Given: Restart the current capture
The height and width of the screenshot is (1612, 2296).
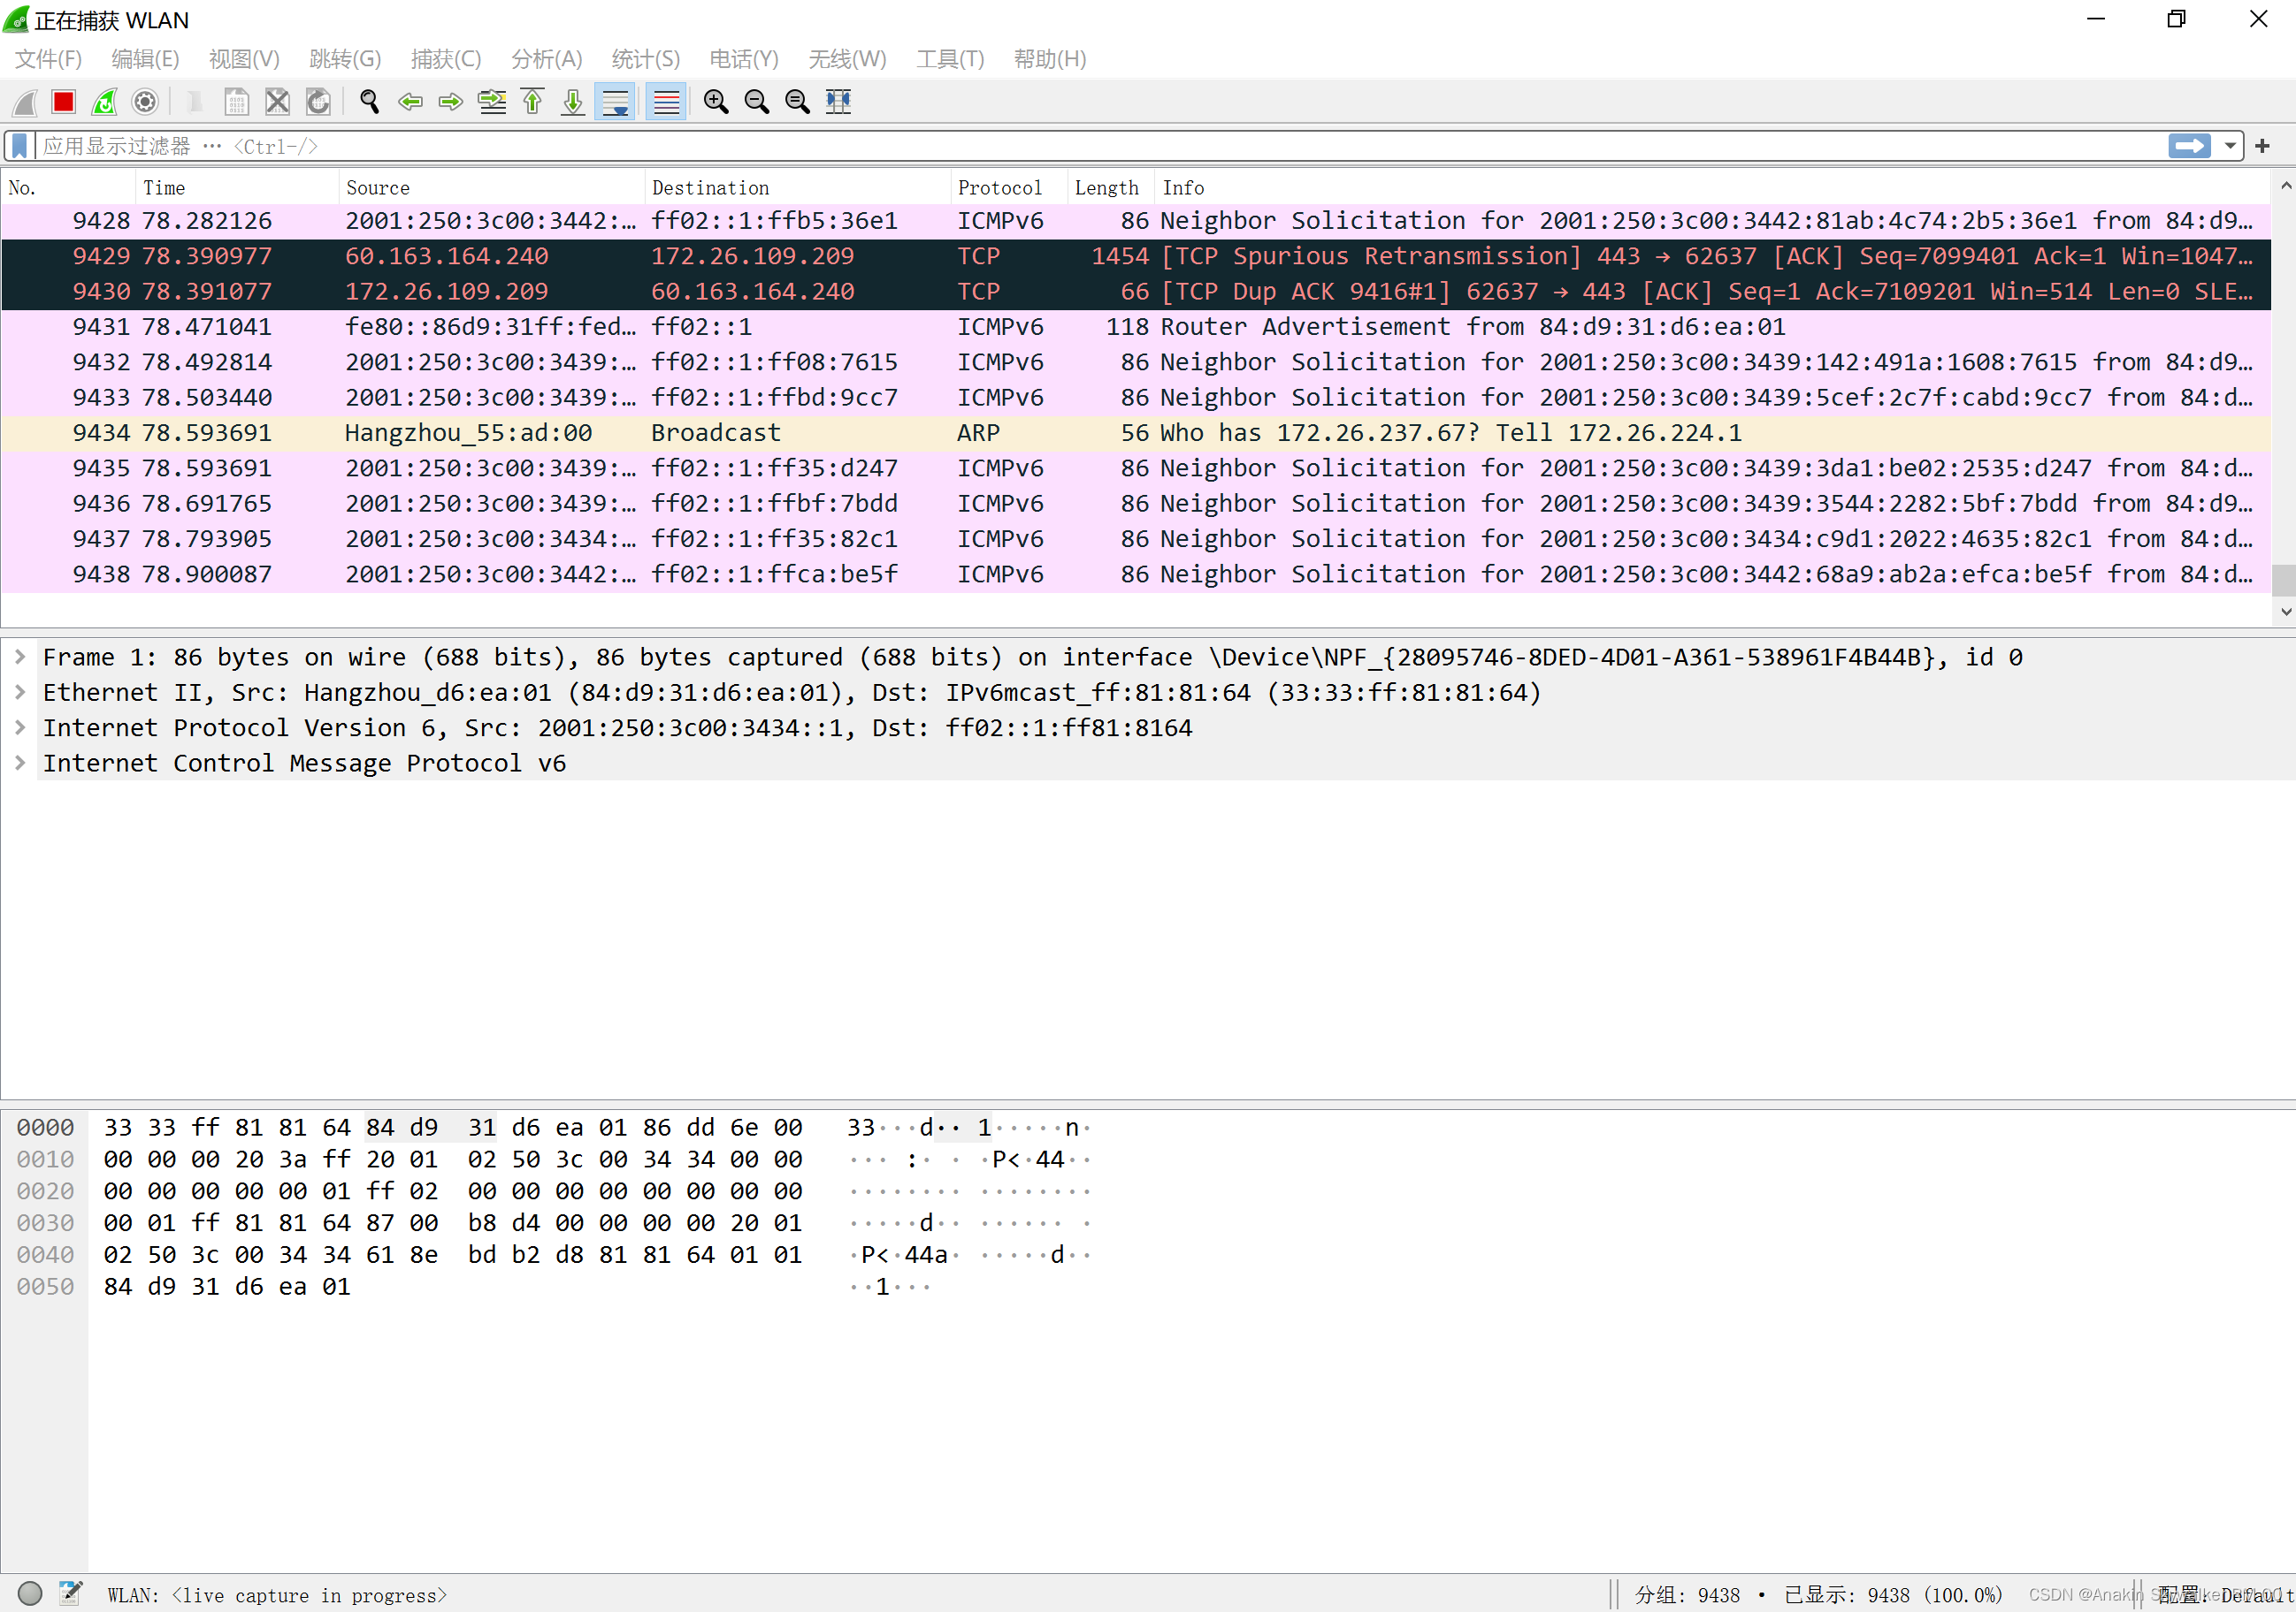Looking at the screenshot, I should [x=105, y=102].
